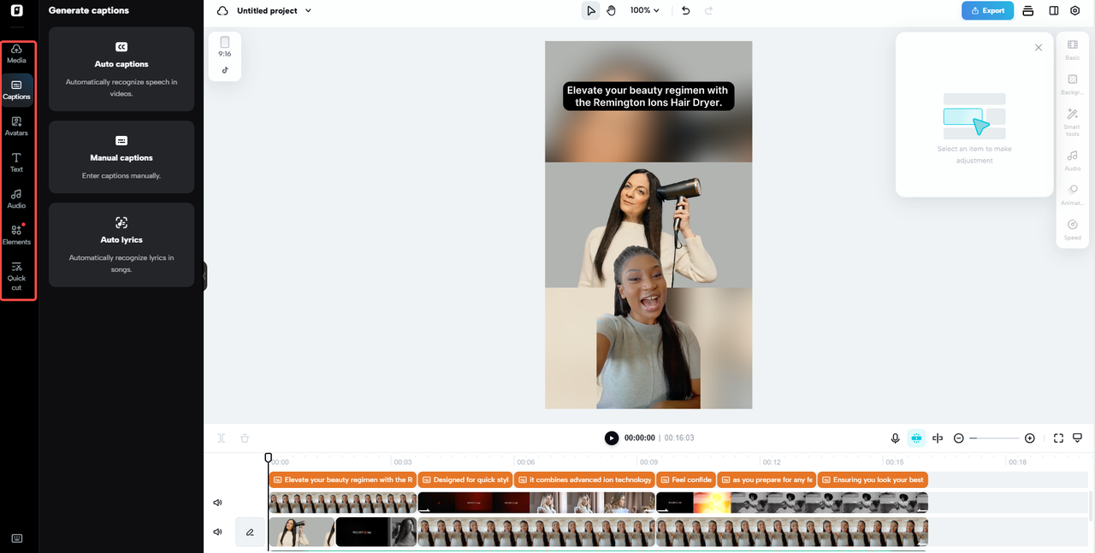Click the monitor preview icon in timeline toolbar

click(x=1077, y=438)
